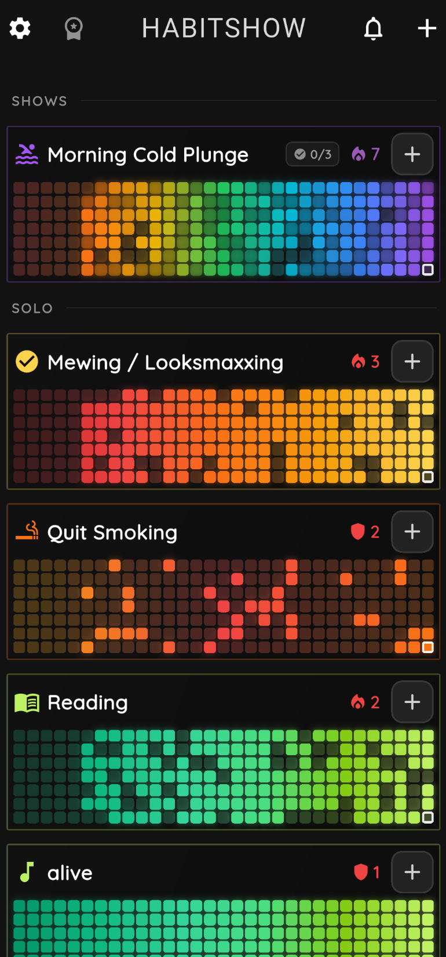
Task: Tap the music note icon for alive
Action: (x=27, y=872)
